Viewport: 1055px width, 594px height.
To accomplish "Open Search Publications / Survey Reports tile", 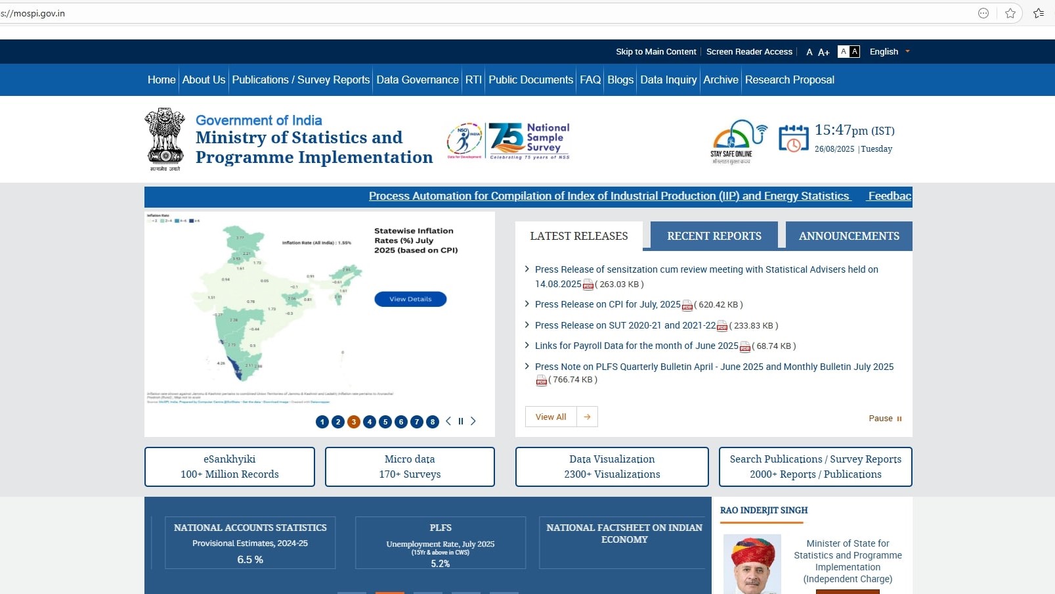I will [815, 467].
